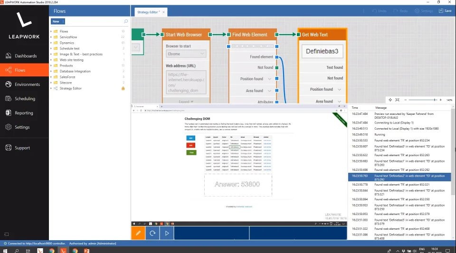Select the Web site testing folder
This screenshot has width=456, height=253.
click(72, 60)
